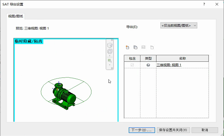Select the 视图/图纸 tab

point(16,16)
